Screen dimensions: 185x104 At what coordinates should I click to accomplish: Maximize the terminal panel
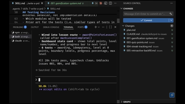tap(110, 27)
